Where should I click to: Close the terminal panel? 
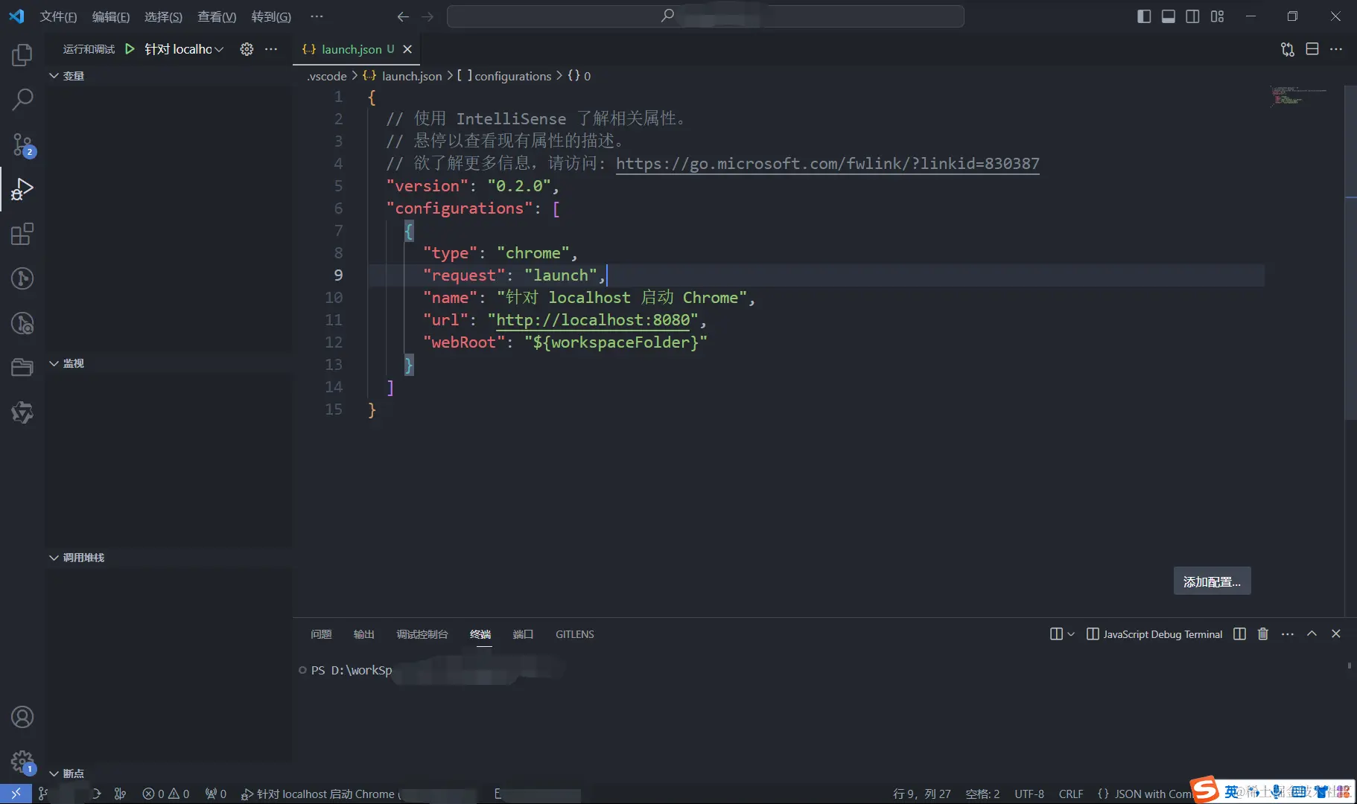coord(1336,634)
